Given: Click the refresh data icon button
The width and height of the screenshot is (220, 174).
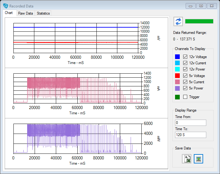Looking at the screenshot, I should click(x=178, y=21).
